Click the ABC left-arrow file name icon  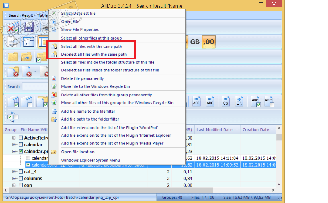coord(196,101)
